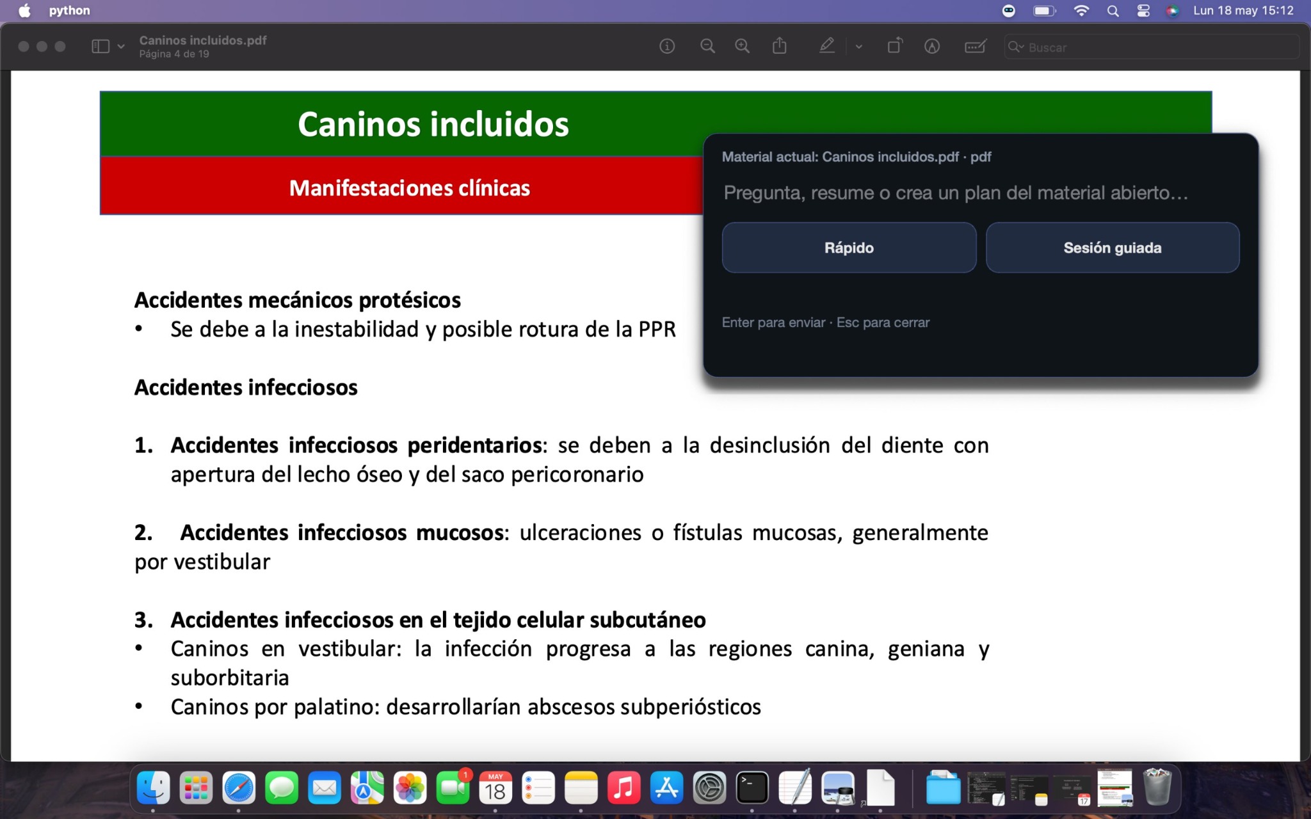Open Music from the Dock

click(624, 787)
